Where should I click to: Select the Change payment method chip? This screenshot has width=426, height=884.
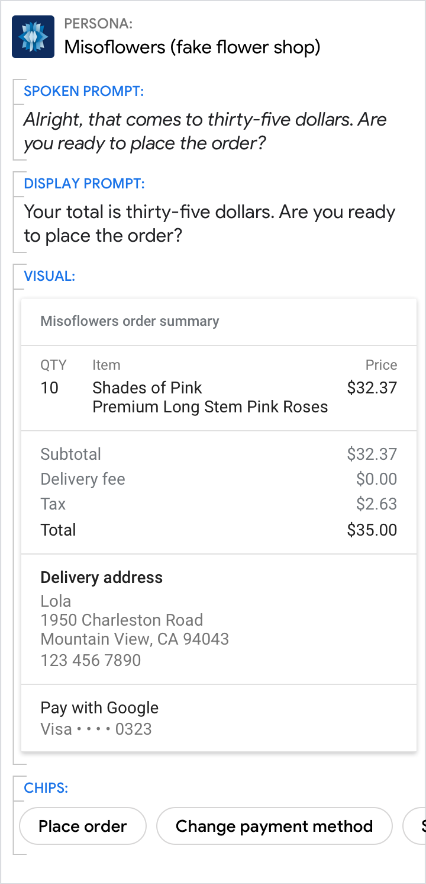pyautogui.click(x=274, y=826)
